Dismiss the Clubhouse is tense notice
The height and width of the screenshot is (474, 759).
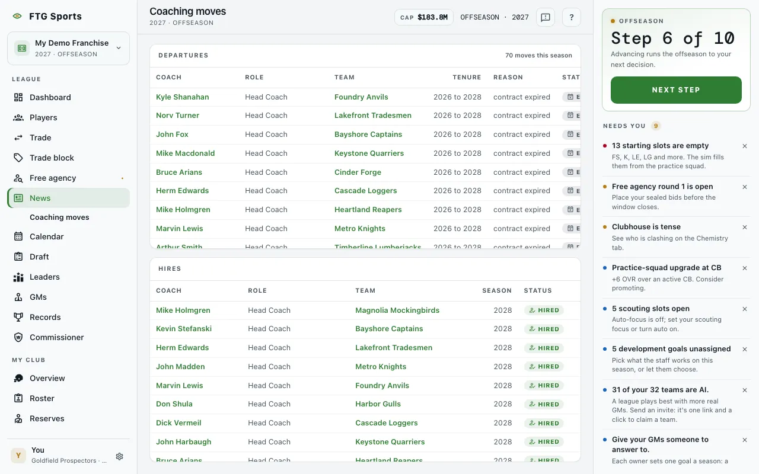(745, 227)
